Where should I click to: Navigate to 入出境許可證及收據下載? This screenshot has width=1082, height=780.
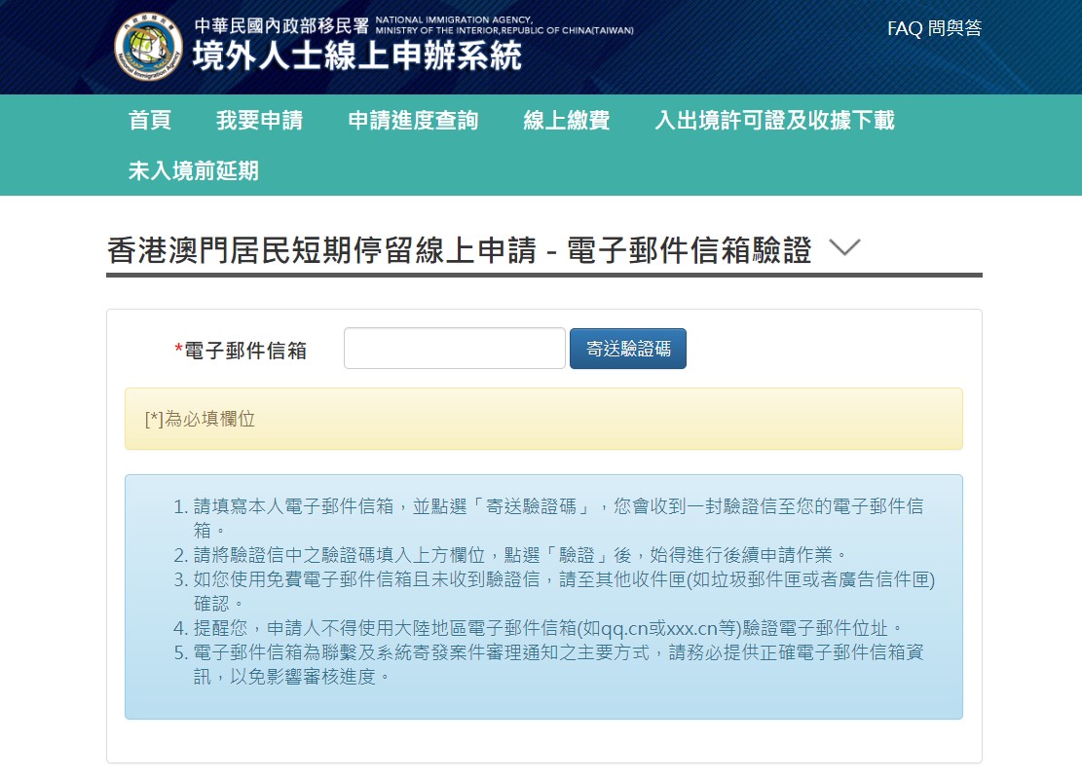coord(774,120)
